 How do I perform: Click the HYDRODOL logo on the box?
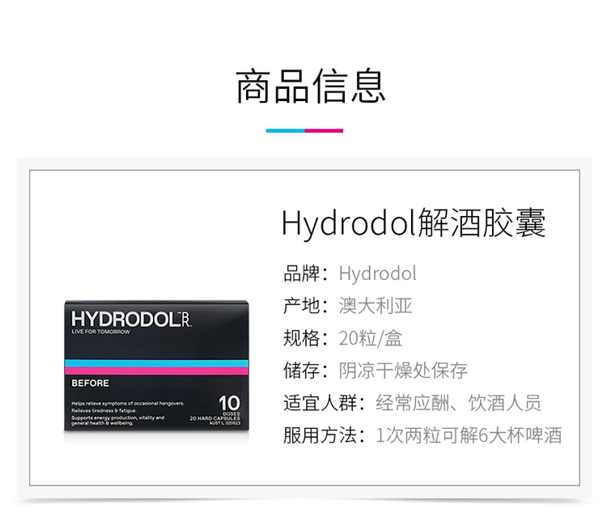pyautogui.click(x=131, y=320)
